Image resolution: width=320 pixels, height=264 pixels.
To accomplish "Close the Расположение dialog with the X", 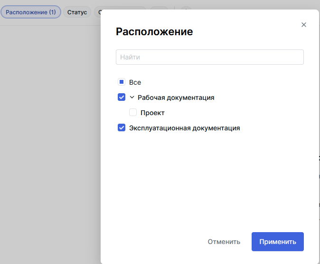I will (304, 25).
